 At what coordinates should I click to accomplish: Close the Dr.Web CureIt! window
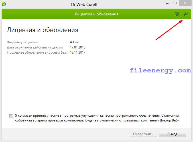[x=185, y=3]
